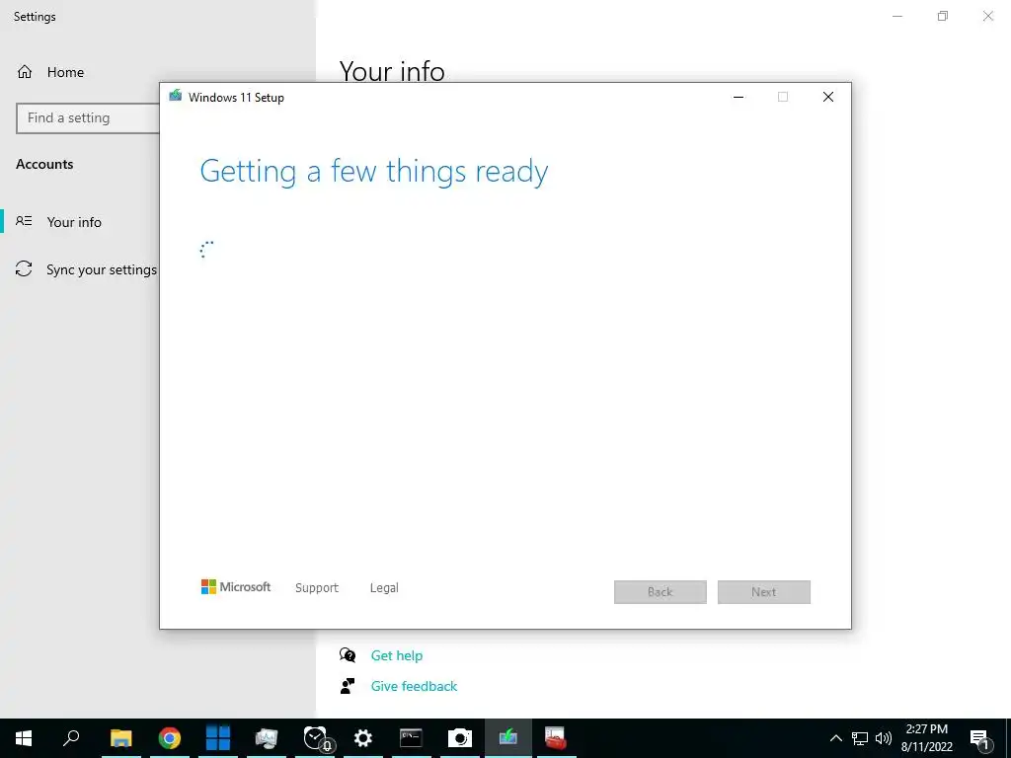
Task: Focus the Find a setting search box
Action: coord(88,118)
